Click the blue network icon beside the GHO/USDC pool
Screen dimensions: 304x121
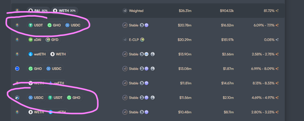coord(17,69)
